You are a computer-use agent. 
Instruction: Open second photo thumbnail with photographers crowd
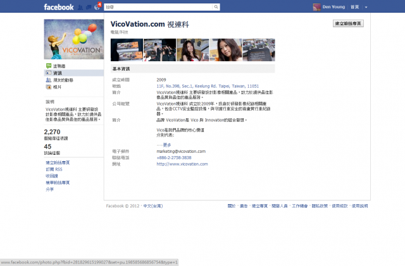(x=159, y=50)
